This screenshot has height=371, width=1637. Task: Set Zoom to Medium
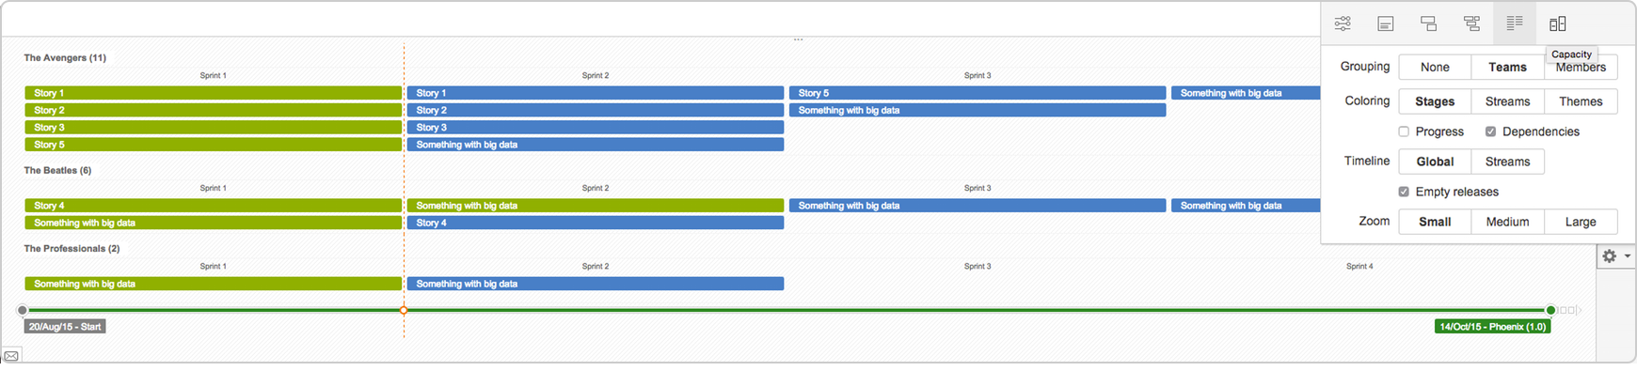[x=1507, y=222]
